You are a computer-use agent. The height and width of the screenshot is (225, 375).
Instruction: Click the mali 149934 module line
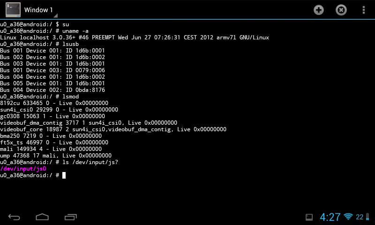click(51, 149)
